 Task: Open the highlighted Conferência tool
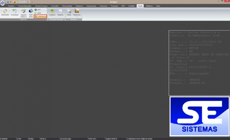[x=40, y=16]
